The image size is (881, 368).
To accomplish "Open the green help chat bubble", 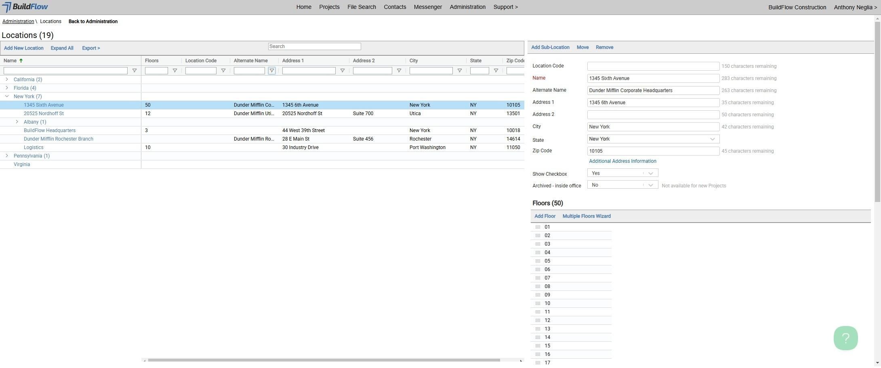I will click(845, 338).
